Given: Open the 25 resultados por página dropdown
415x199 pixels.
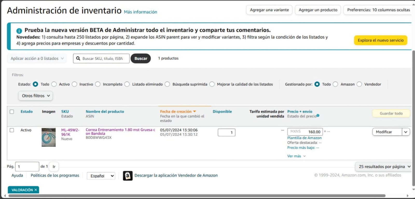Looking at the screenshot, I should coord(383,167).
